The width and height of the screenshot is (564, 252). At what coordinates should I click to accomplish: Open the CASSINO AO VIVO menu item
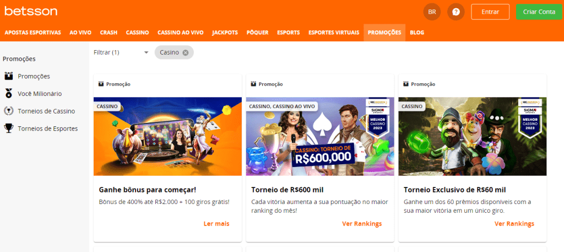pos(181,33)
